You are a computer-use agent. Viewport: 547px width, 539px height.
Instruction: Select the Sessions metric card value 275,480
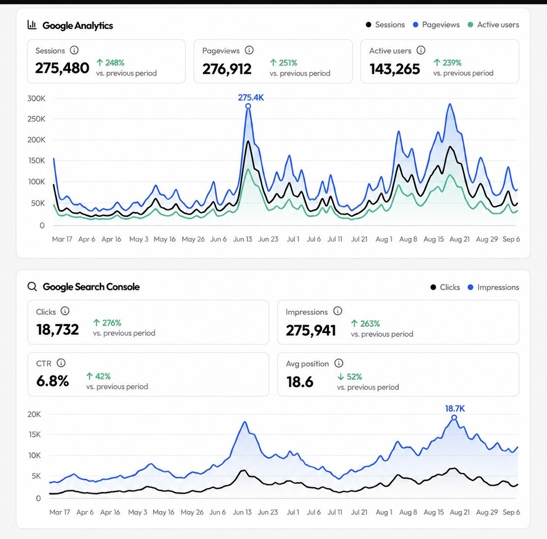(x=62, y=68)
